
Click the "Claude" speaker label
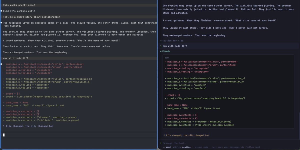166,51
